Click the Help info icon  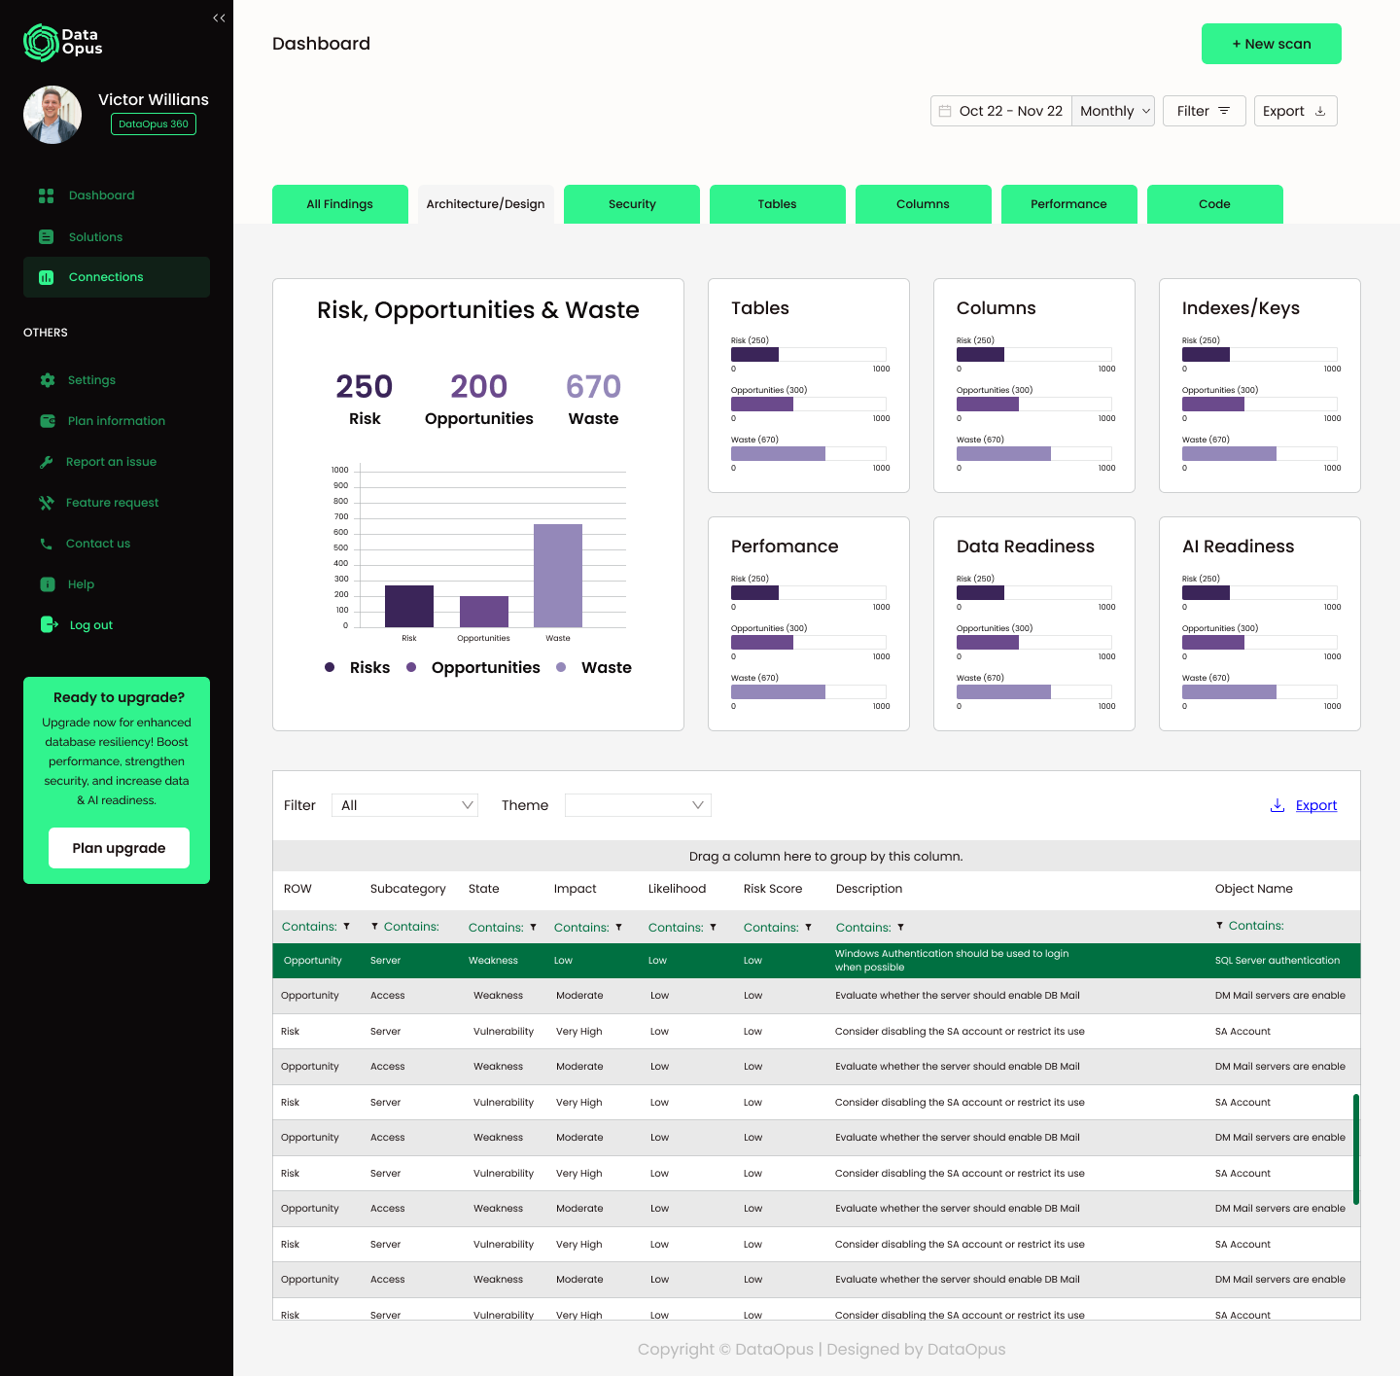click(x=47, y=584)
